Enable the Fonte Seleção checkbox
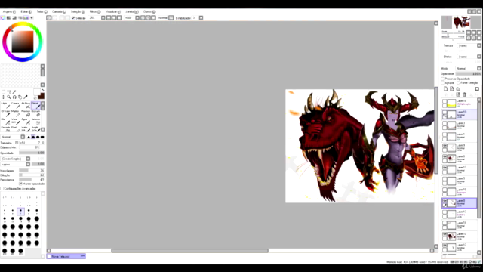This screenshot has width=483, height=272. (458, 83)
